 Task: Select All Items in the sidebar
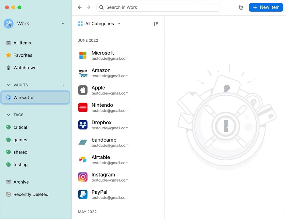(x=22, y=43)
